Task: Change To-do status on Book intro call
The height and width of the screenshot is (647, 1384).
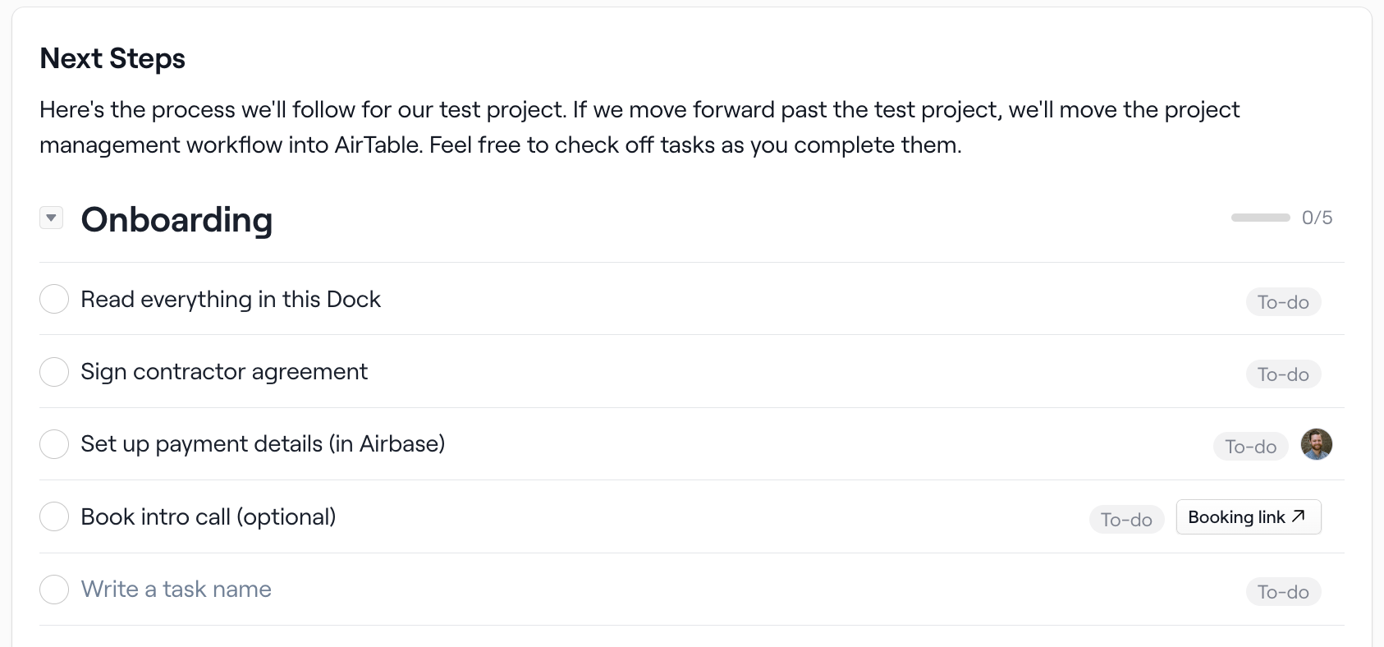Action: click(1126, 520)
